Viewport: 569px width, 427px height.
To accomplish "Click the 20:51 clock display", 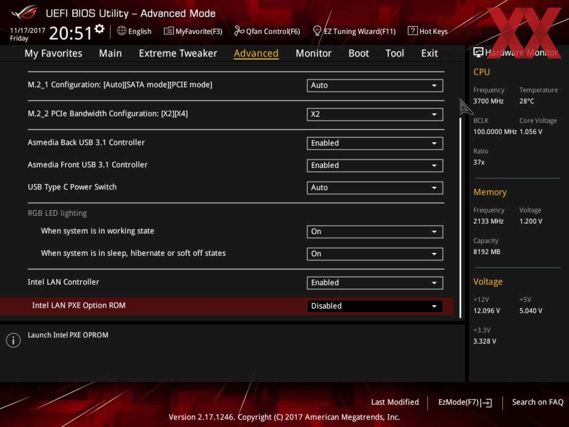I will [x=70, y=33].
